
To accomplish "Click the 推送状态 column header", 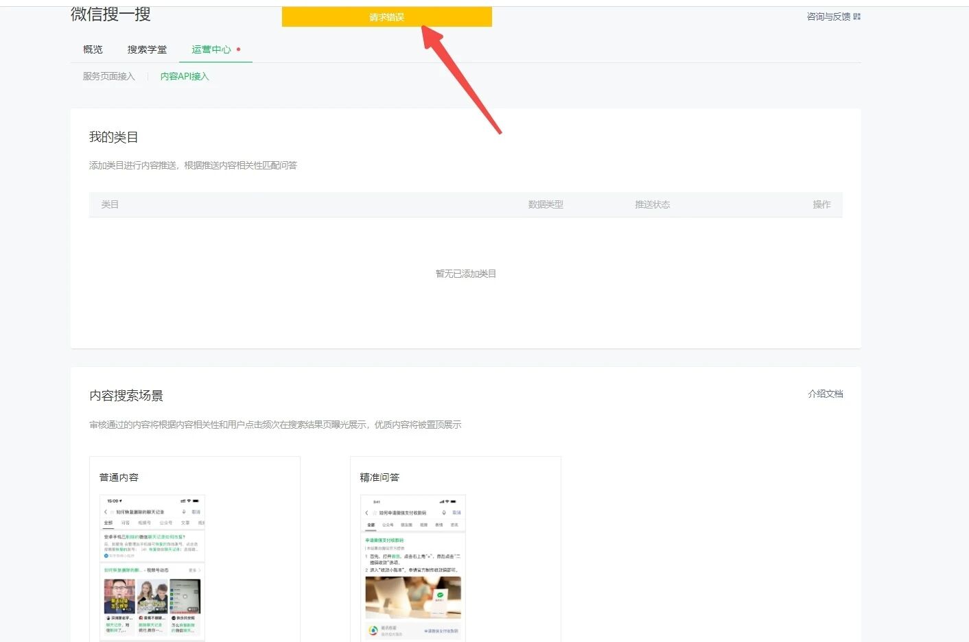I will coord(653,204).
